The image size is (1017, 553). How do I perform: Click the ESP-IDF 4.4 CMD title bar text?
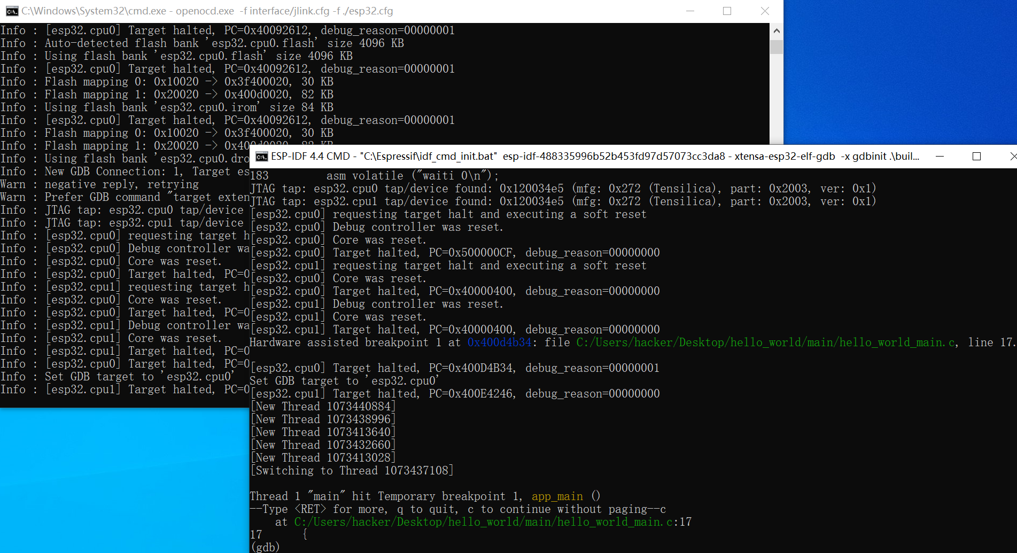click(x=595, y=157)
